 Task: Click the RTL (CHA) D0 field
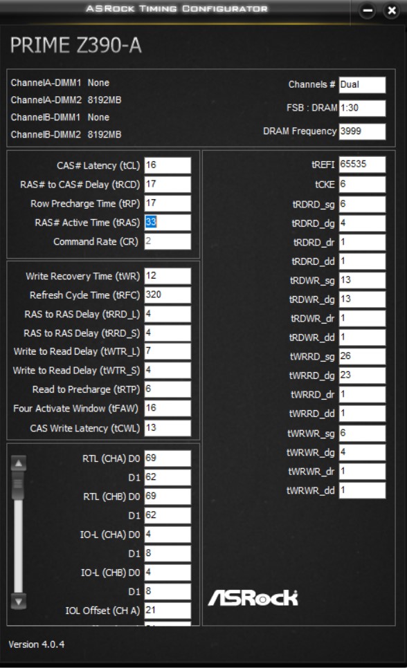(x=168, y=458)
